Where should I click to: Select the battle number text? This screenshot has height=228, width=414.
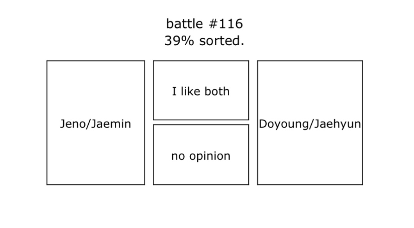pos(204,24)
